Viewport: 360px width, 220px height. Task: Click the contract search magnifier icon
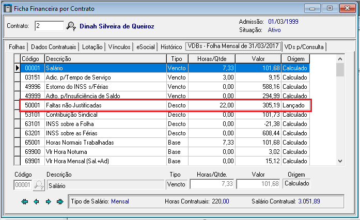click(71, 26)
